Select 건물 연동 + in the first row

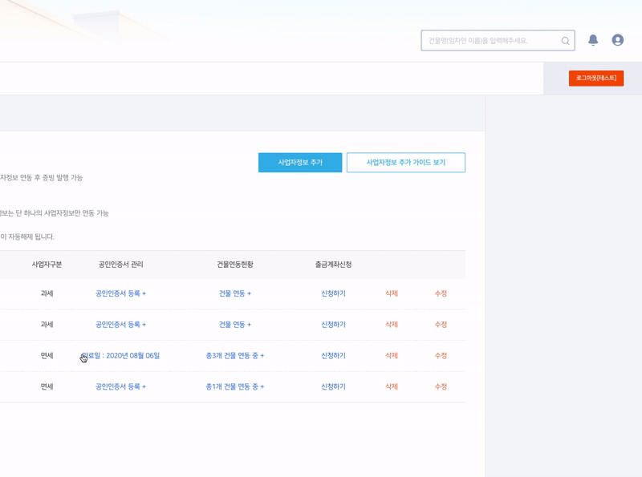234,293
